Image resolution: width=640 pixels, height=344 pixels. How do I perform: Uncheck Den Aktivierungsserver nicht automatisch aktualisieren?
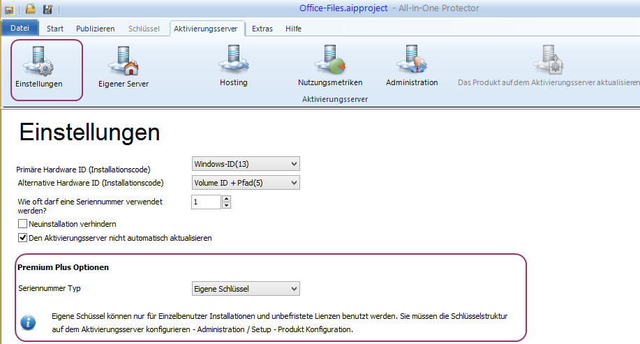[22, 238]
